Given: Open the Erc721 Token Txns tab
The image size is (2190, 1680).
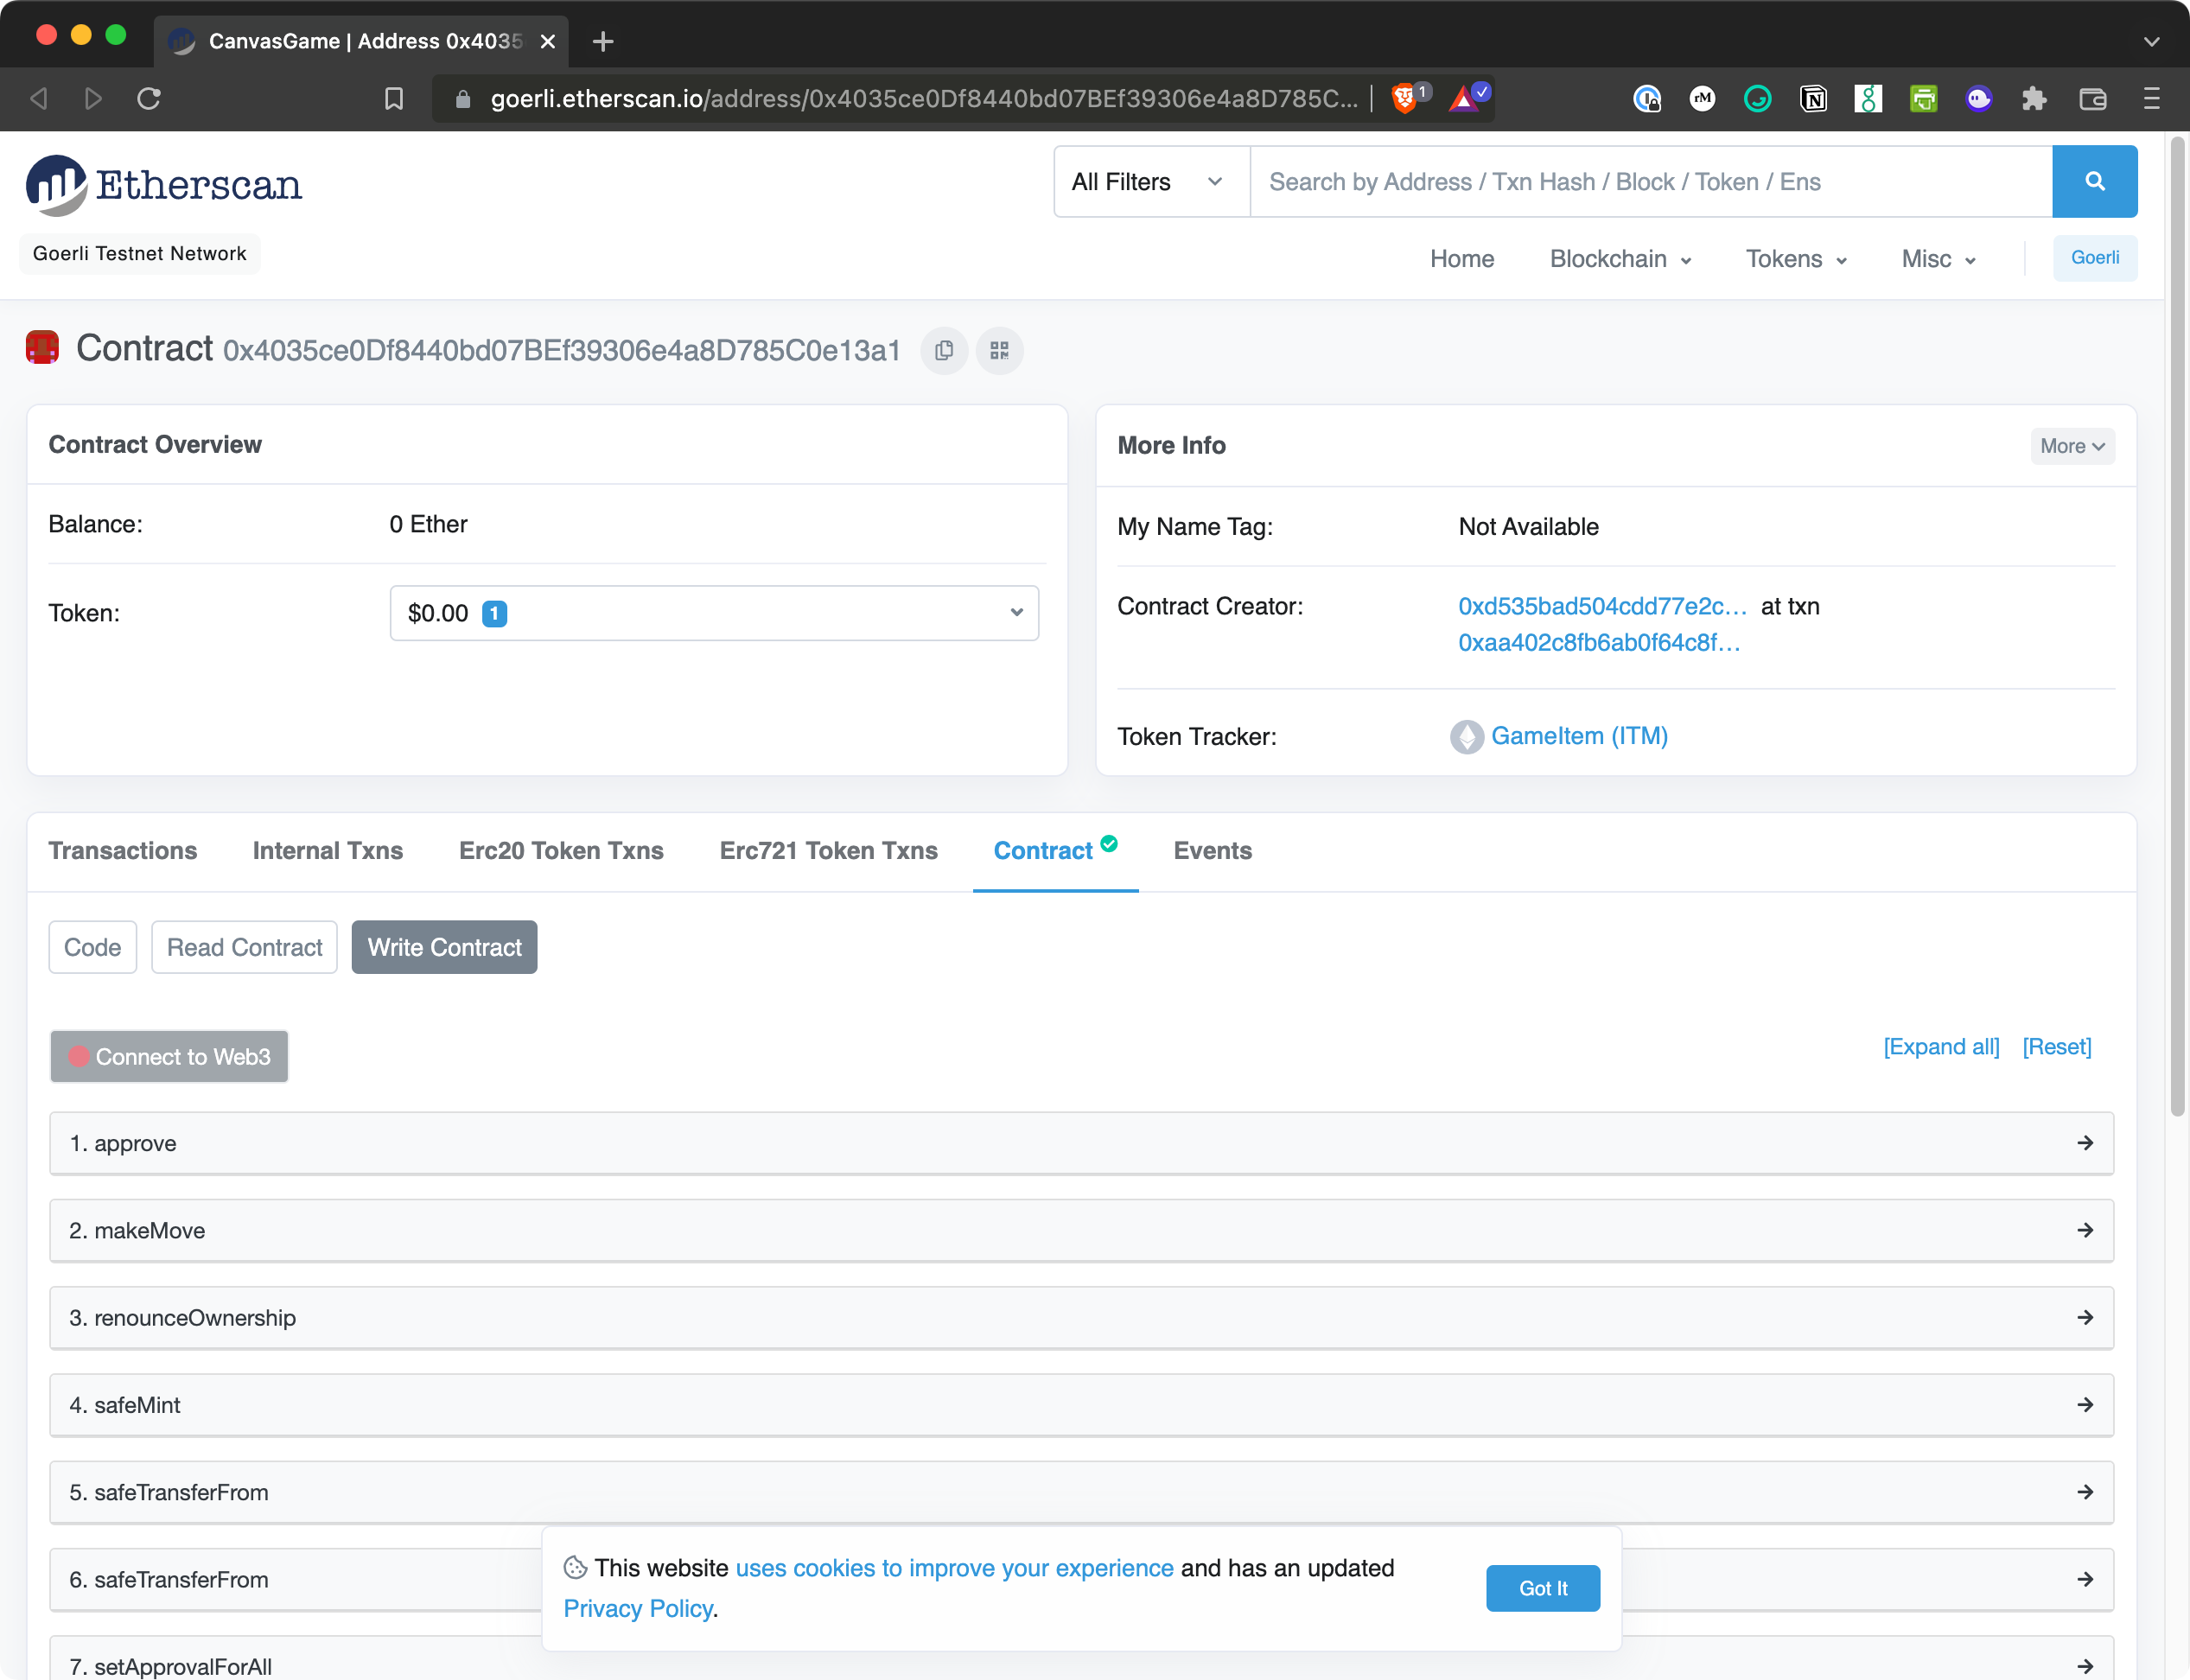Looking at the screenshot, I should tap(828, 851).
